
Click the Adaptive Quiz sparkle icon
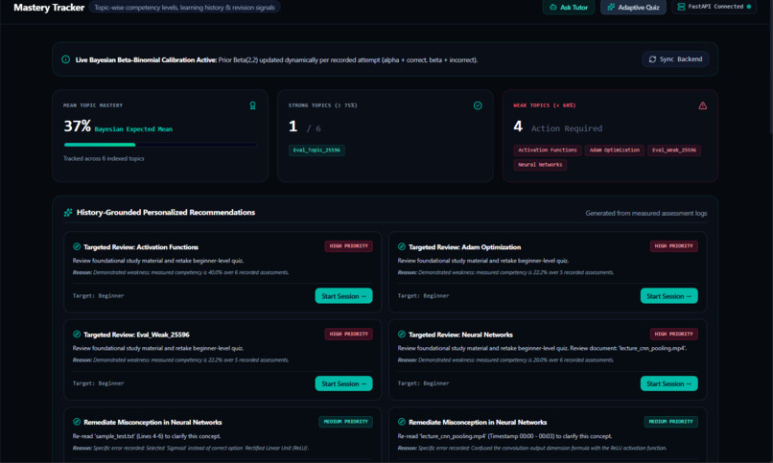(x=611, y=7)
